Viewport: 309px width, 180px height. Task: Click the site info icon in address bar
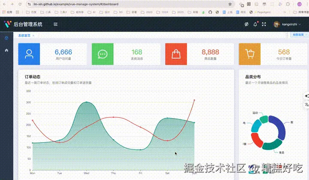tap(29, 4)
